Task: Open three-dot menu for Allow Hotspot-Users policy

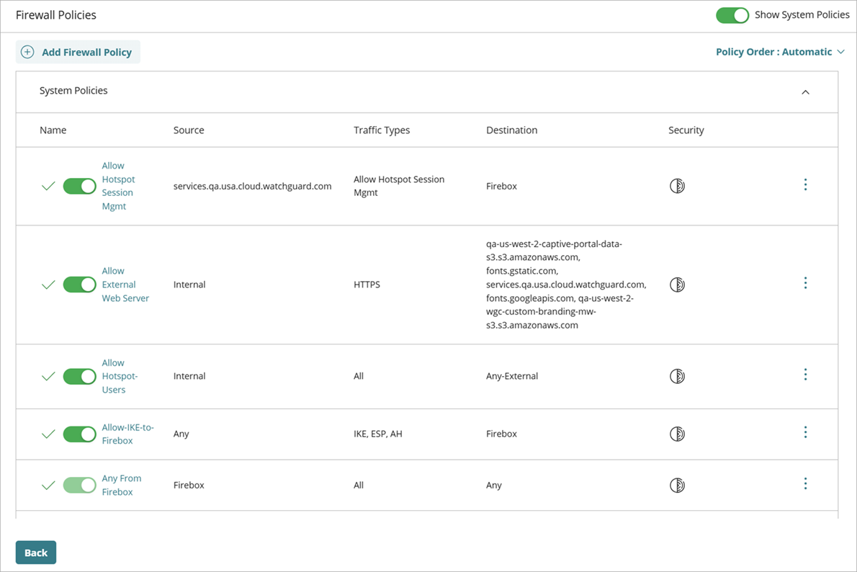Action: [805, 375]
